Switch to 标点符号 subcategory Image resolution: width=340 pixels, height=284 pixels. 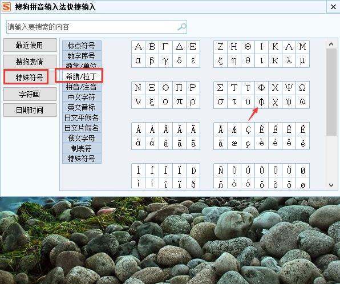[x=82, y=46]
